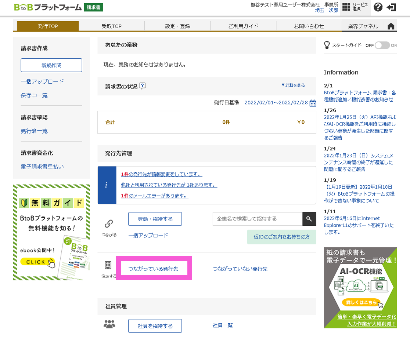Open つながっていない発行先 link
410x342 pixels.
pyautogui.click(x=240, y=269)
